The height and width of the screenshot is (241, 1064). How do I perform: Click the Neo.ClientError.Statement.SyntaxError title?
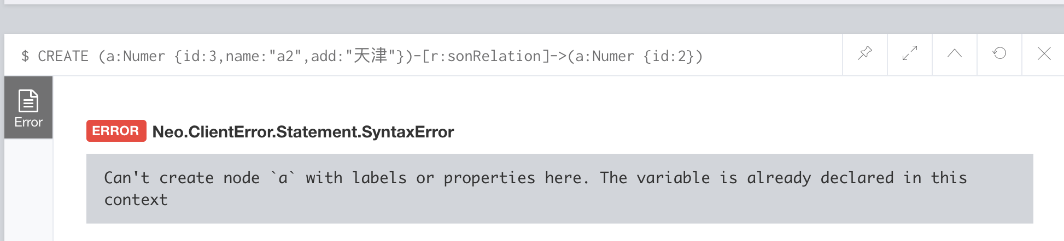click(x=303, y=132)
